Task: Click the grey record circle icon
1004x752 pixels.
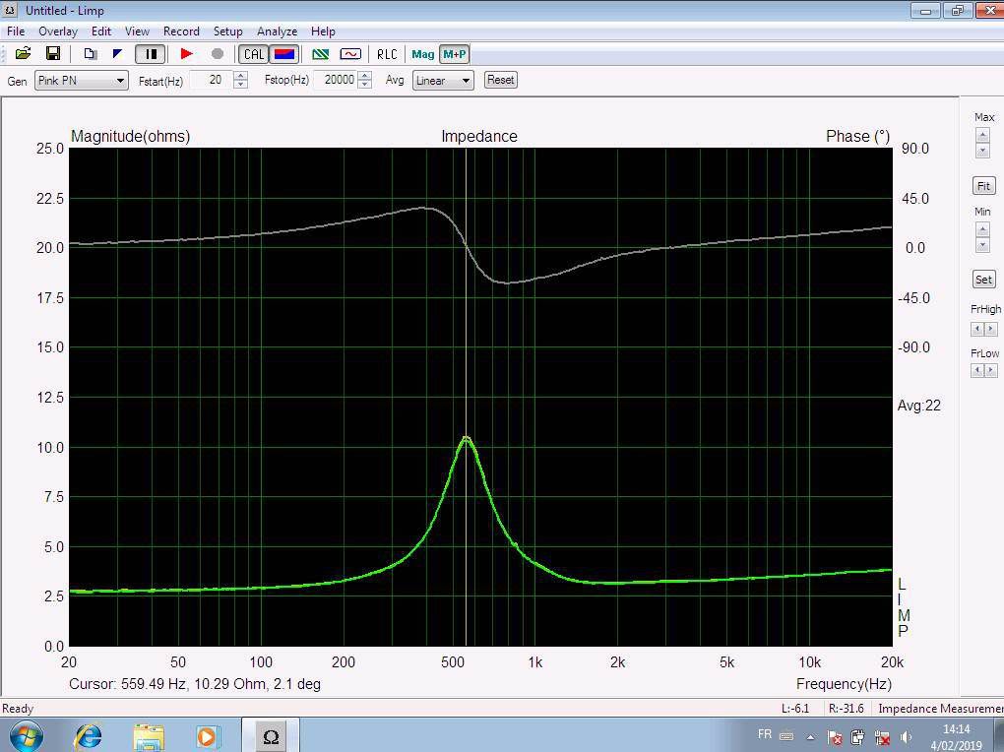Action: pyautogui.click(x=218, y=54)
